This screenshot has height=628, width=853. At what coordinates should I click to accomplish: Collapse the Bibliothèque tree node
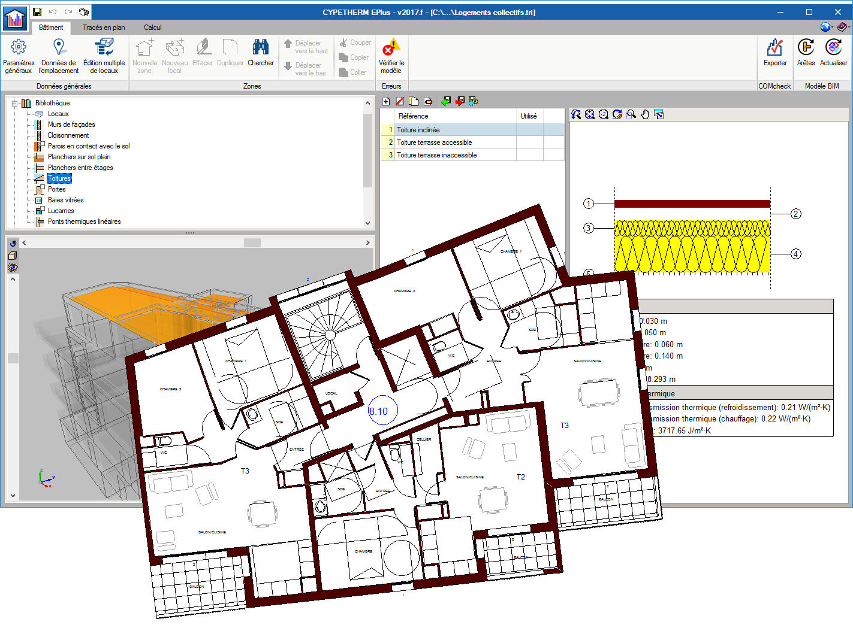click(x=14, y=103)
